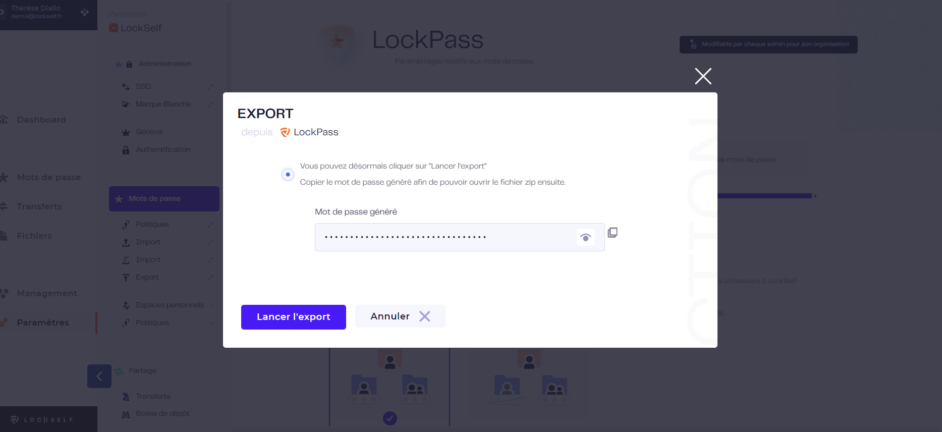942x432 pixels.
Task: Click Général crown icon
Action: (126, 132)
